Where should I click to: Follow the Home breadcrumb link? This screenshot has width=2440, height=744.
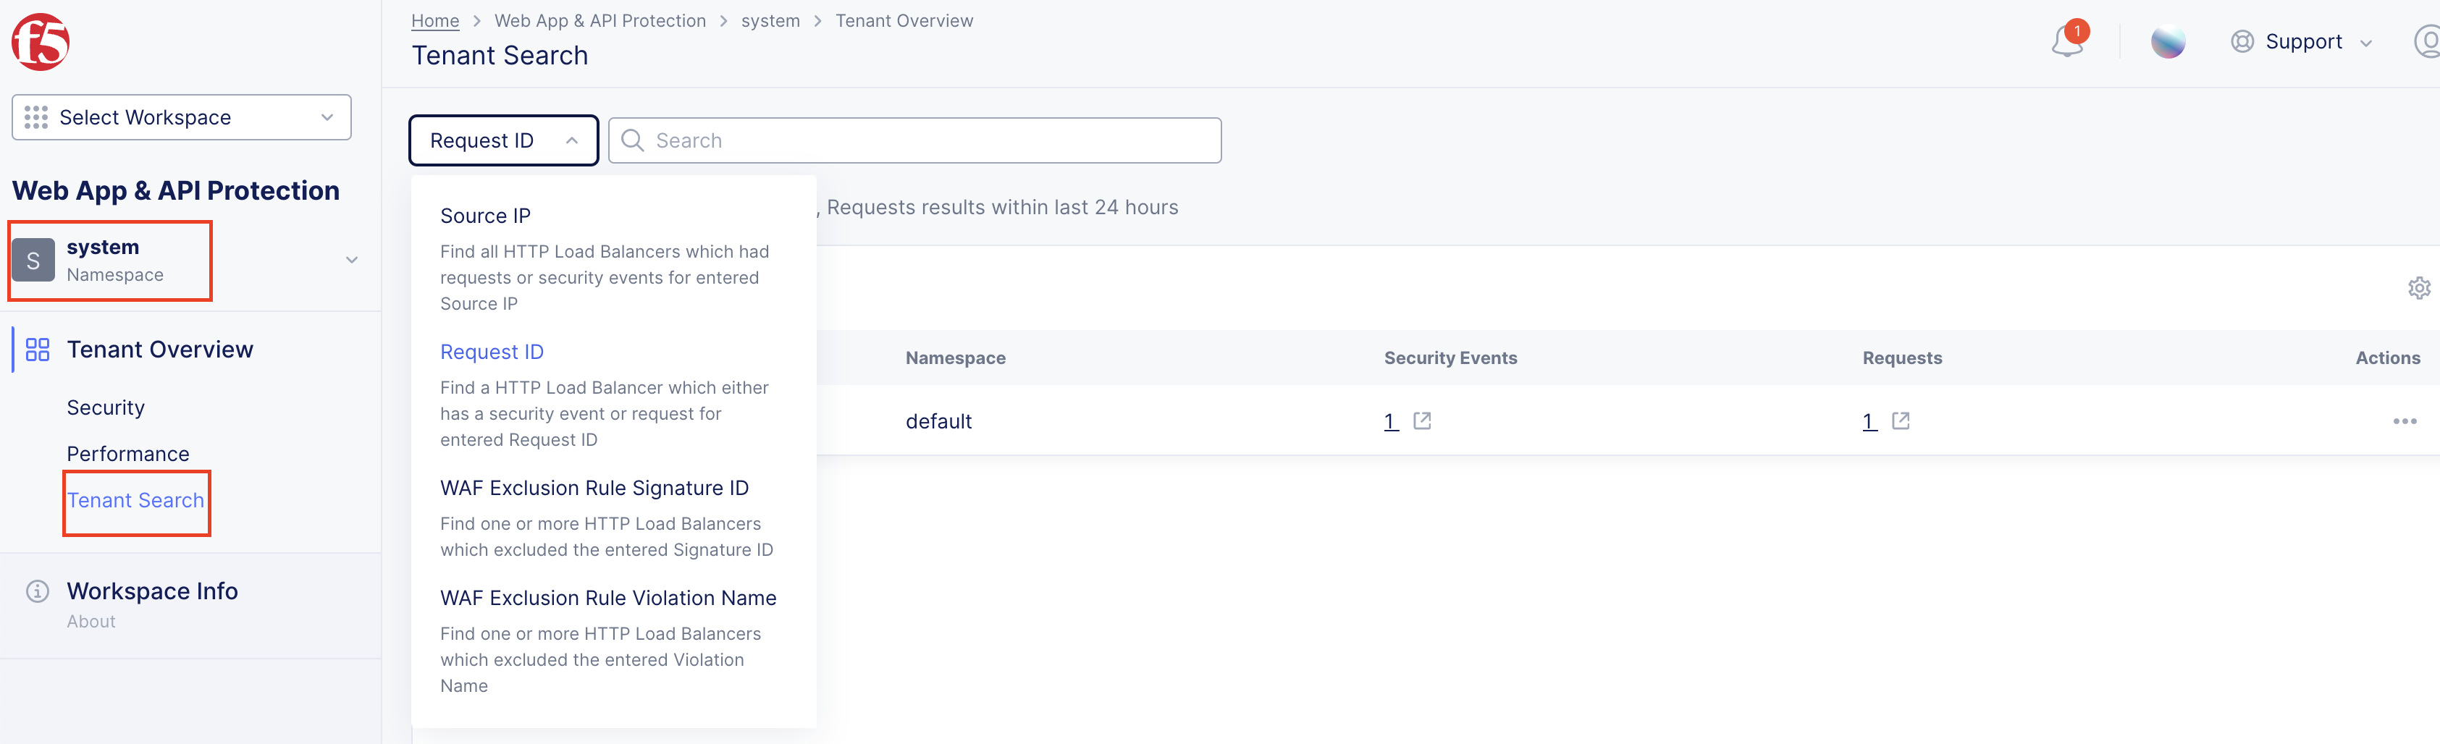click(x=434, y=21)
